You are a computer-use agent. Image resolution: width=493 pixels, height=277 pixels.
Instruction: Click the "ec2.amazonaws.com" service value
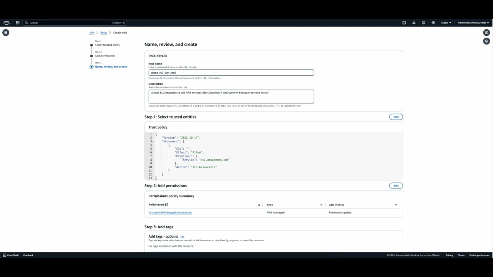click(215, 160)
